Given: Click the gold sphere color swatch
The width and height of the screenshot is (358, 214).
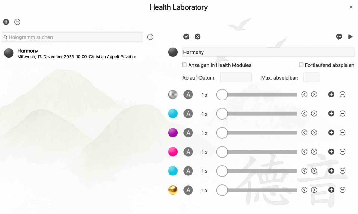Looking at the screenshot, I should pyautogui.click(x=173, y=190).
